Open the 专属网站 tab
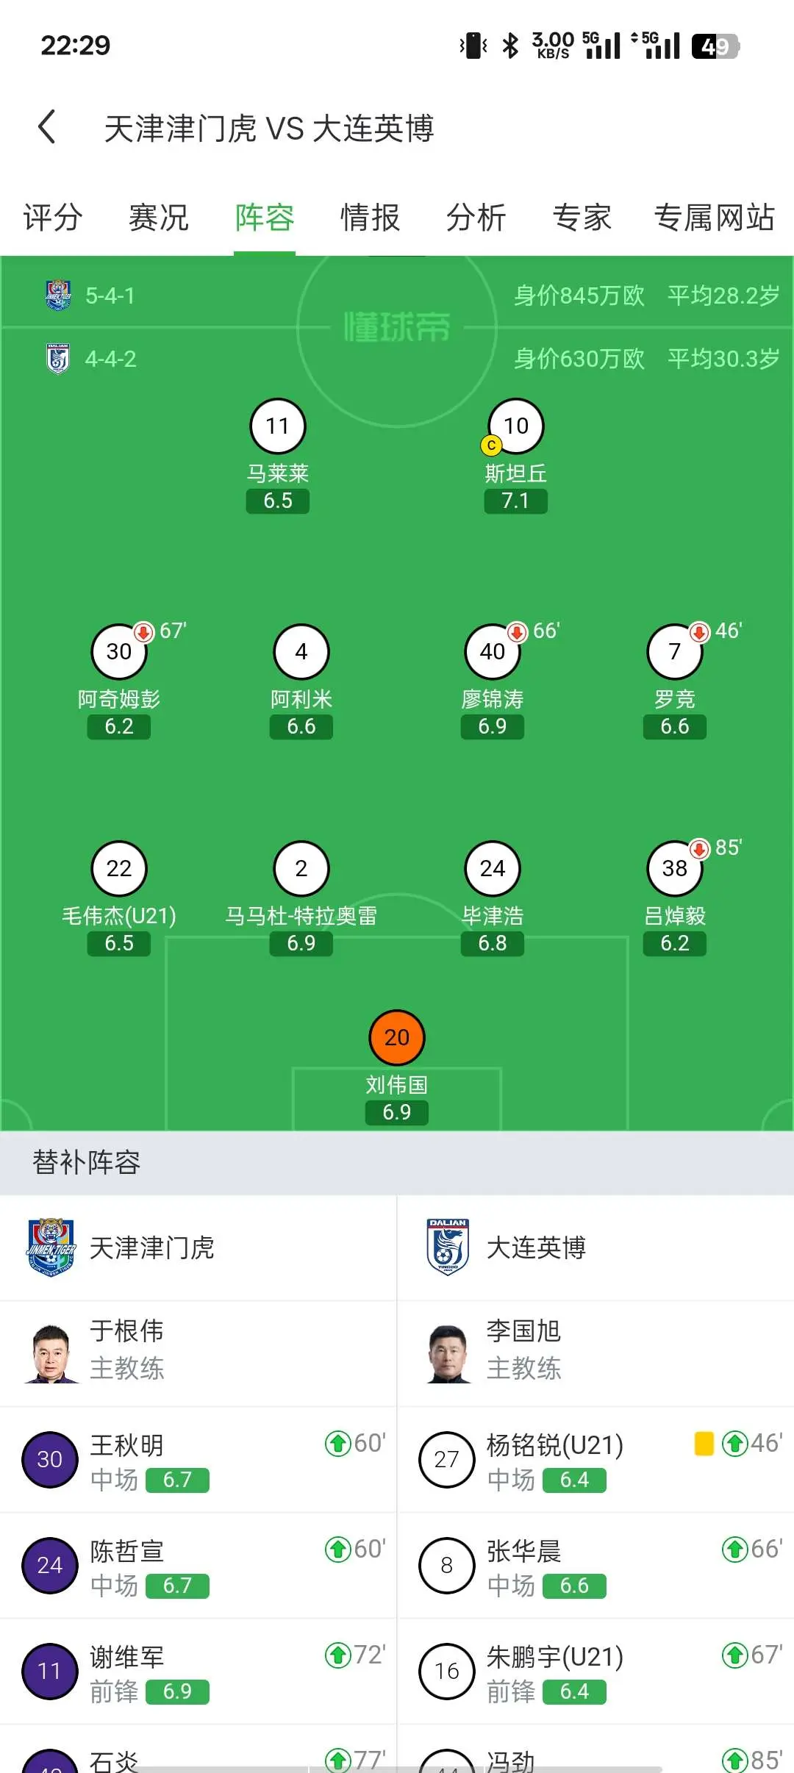 [x=715, y=218]
